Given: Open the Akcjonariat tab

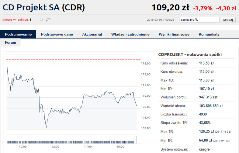Looking at the screenshot, I should click(x=92, y=34).
